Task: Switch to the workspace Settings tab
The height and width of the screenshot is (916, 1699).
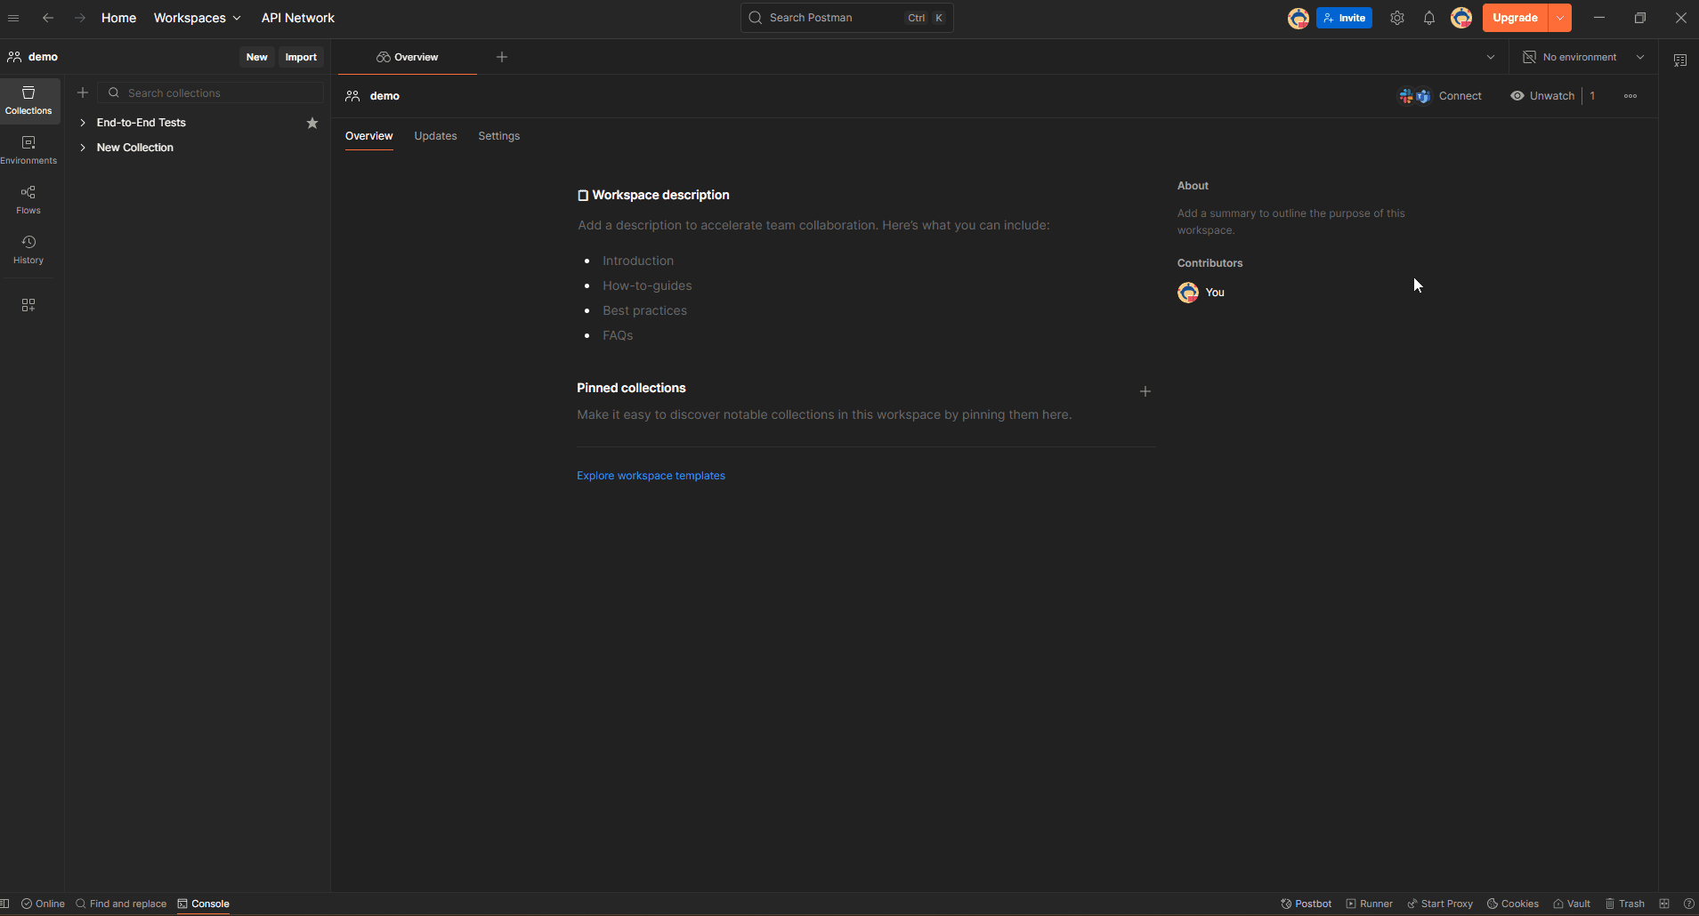Action: tap(498, 136)
